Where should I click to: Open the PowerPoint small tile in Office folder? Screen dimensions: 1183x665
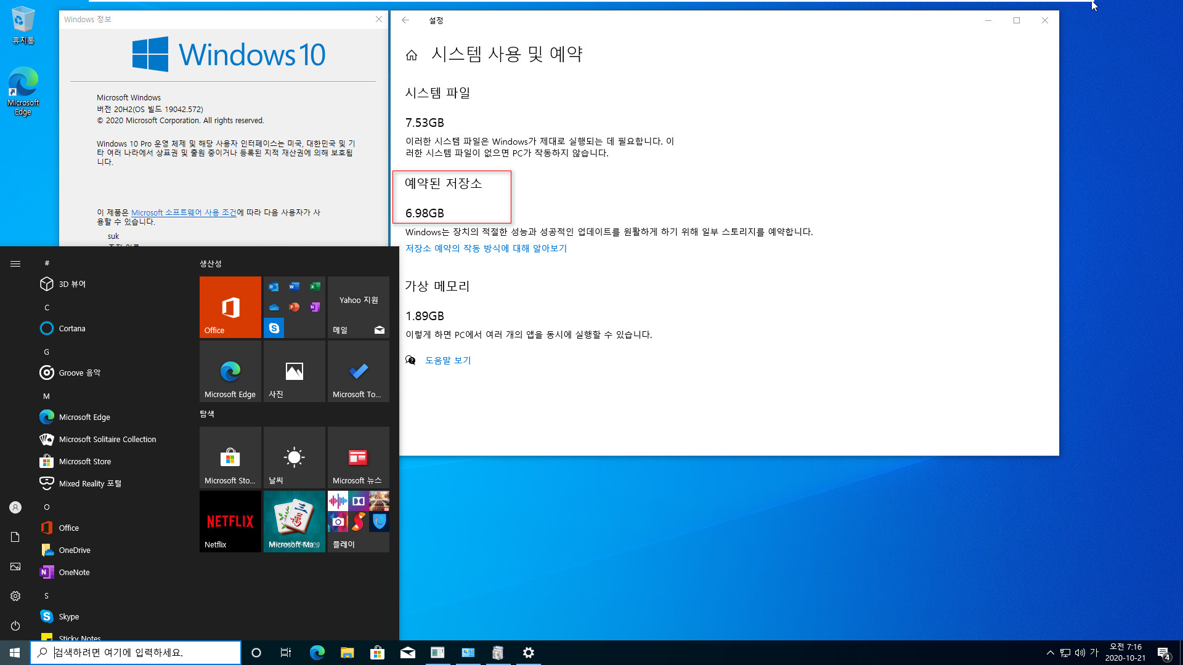tap(295, 307)
